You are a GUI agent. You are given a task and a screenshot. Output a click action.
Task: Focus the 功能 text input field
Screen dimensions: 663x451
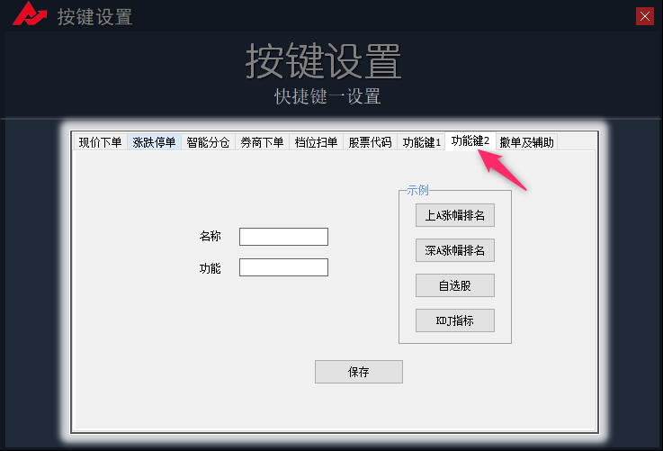[283, 267]
